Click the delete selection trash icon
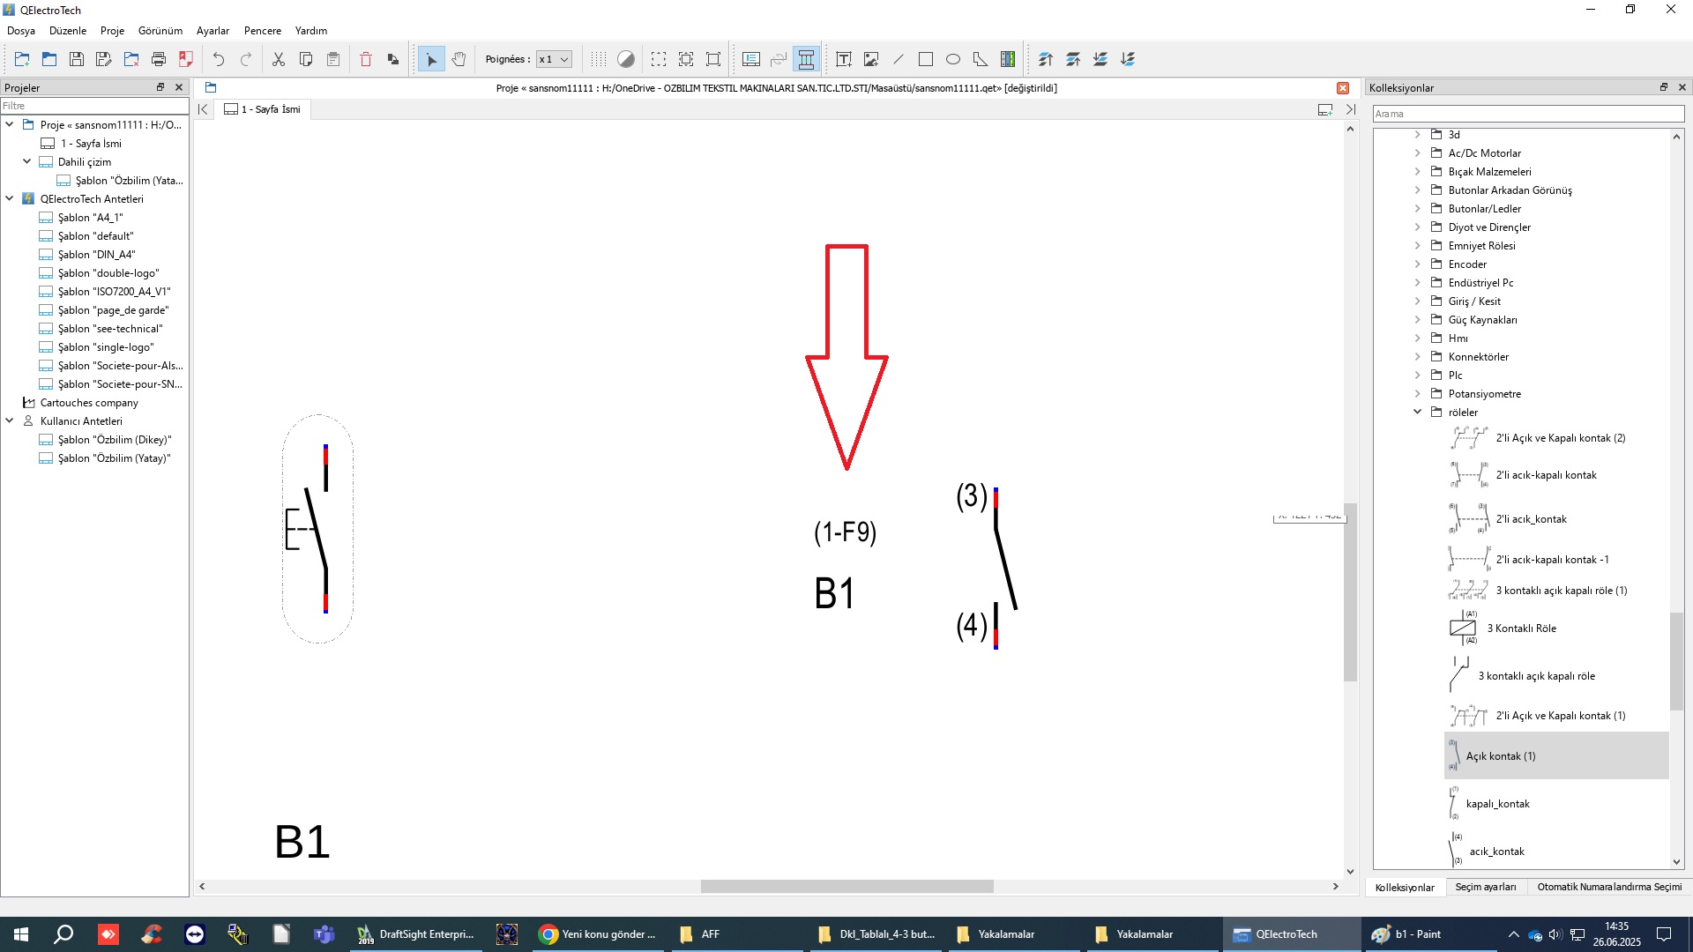Image resolution: width=1693 pixels, height=952 pixels. coord(366,59)
